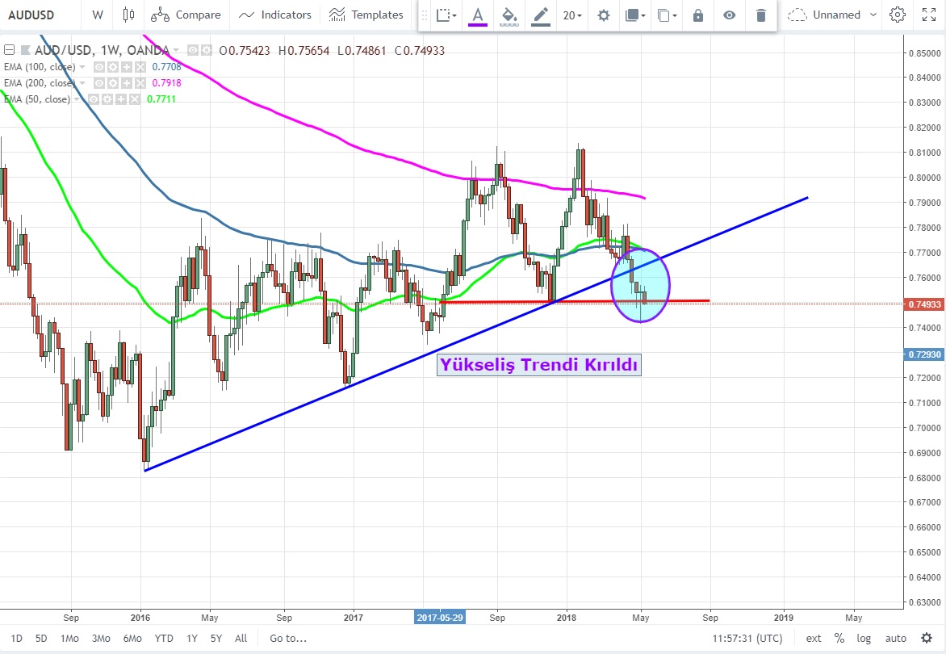Open drawing settings gear in floating toolbar
The image size is (946, 654).
pos(604,15)
